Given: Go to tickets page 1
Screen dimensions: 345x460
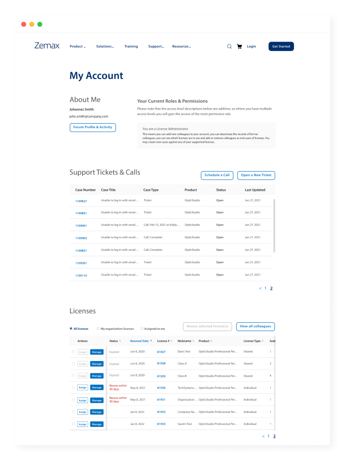Looking at the screenshot, I should (265, 288).
